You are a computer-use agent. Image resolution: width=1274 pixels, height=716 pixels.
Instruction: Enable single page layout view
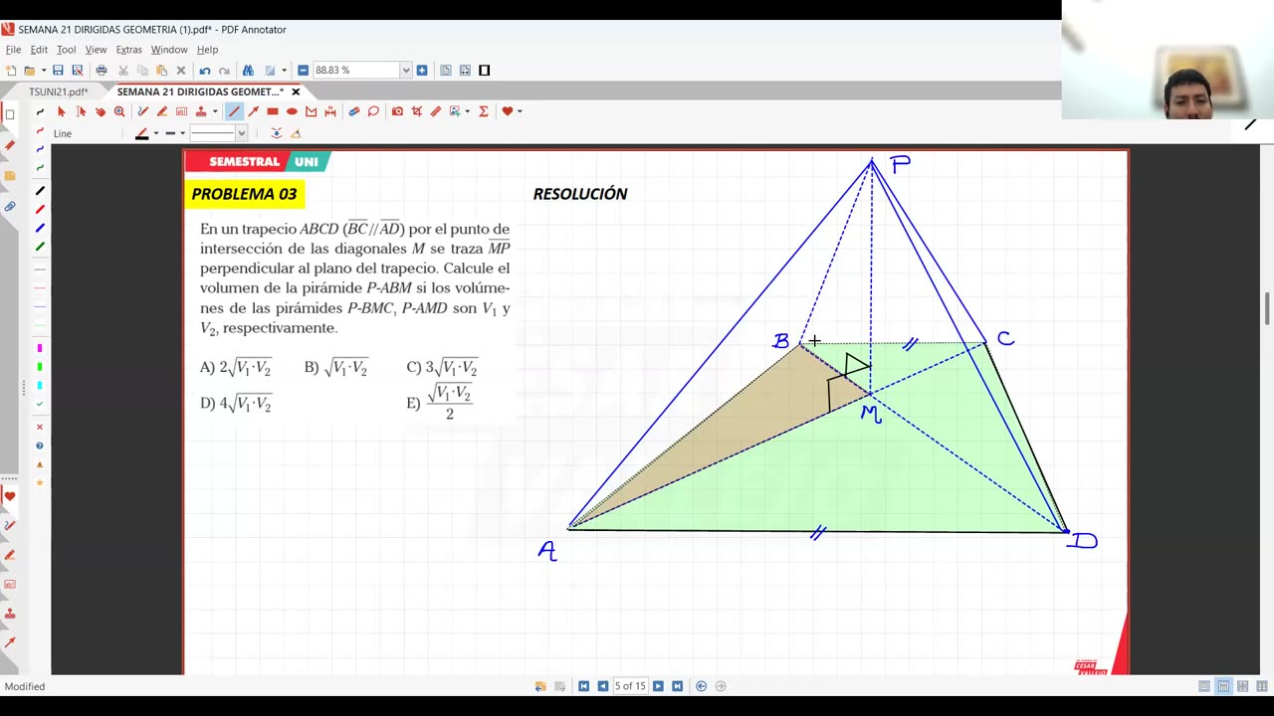1204,686
